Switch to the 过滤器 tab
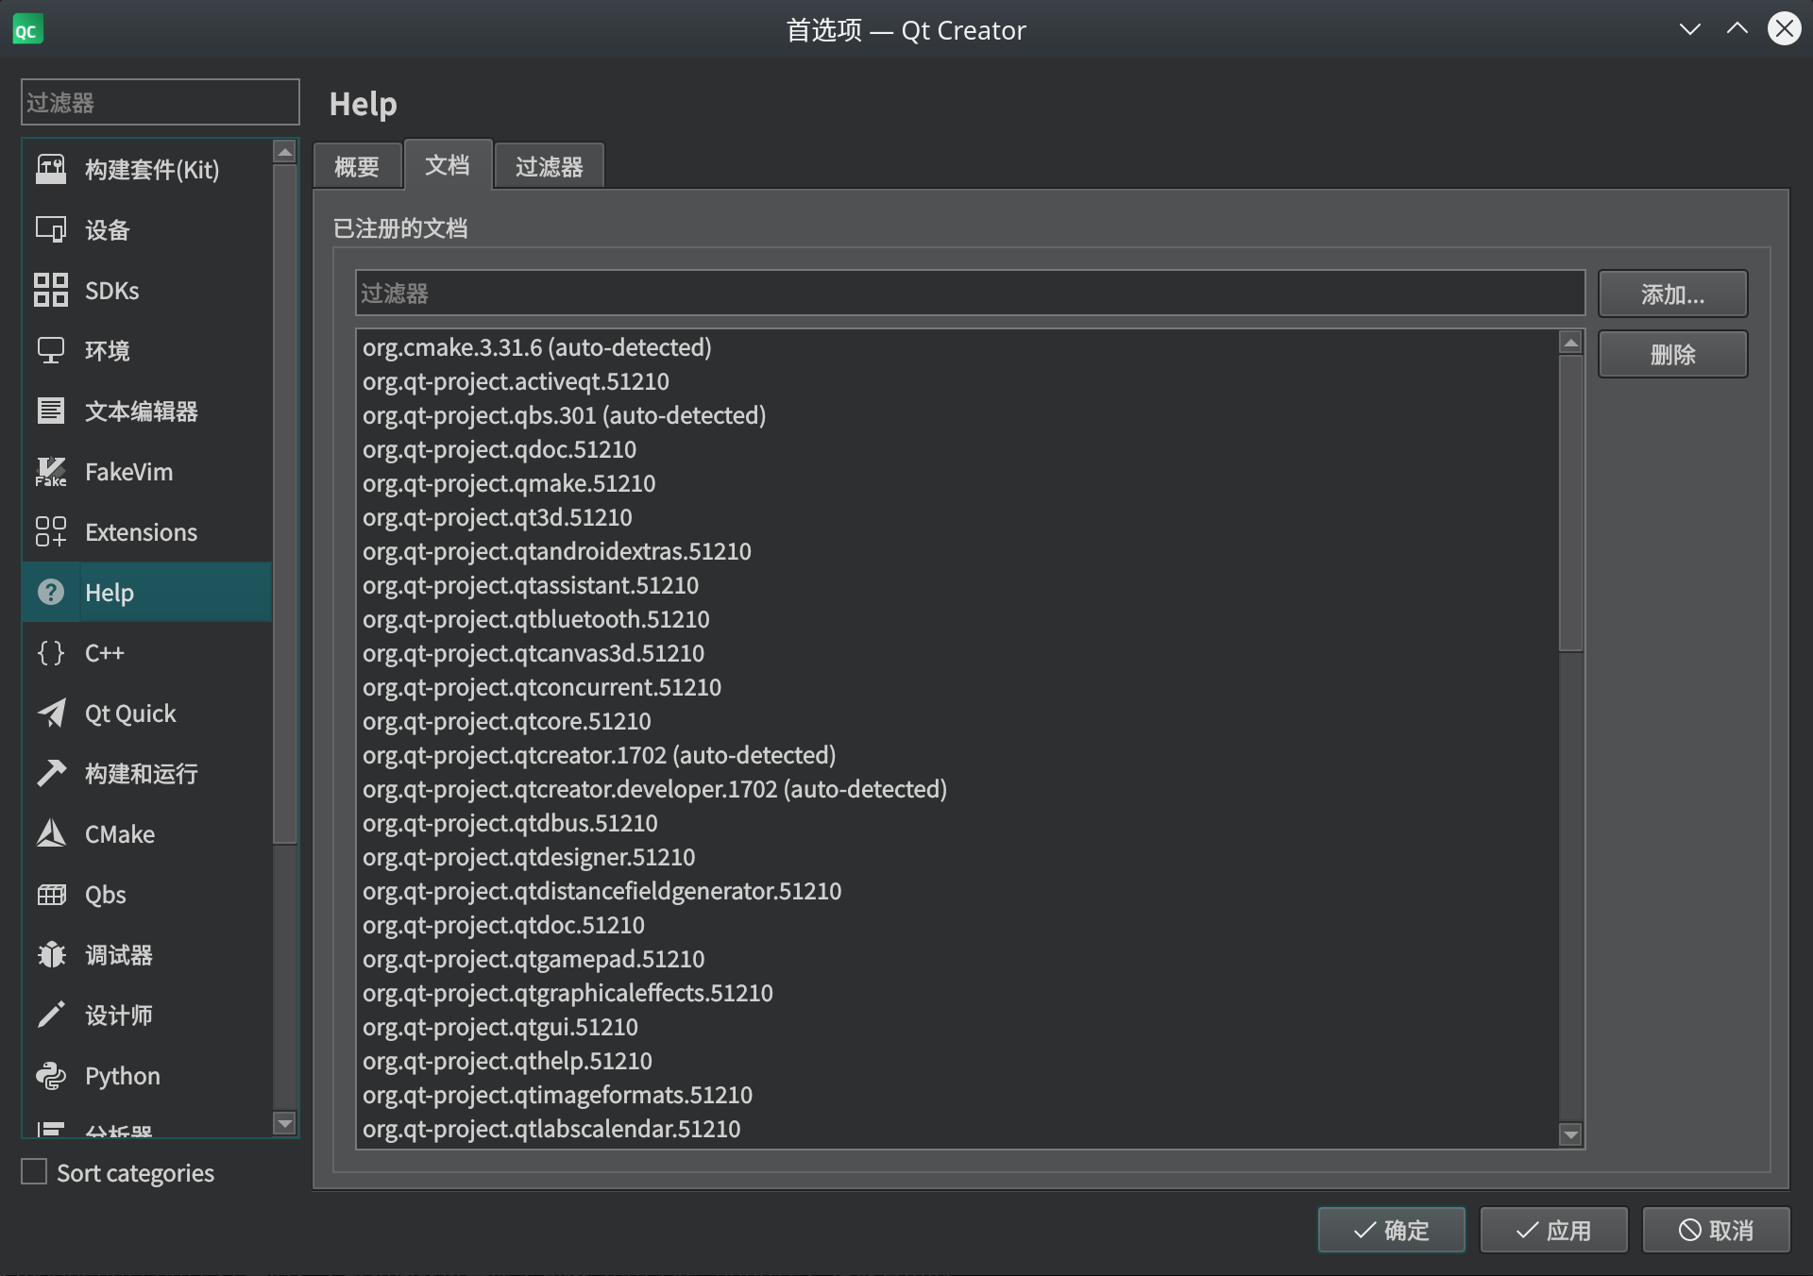 549,167
